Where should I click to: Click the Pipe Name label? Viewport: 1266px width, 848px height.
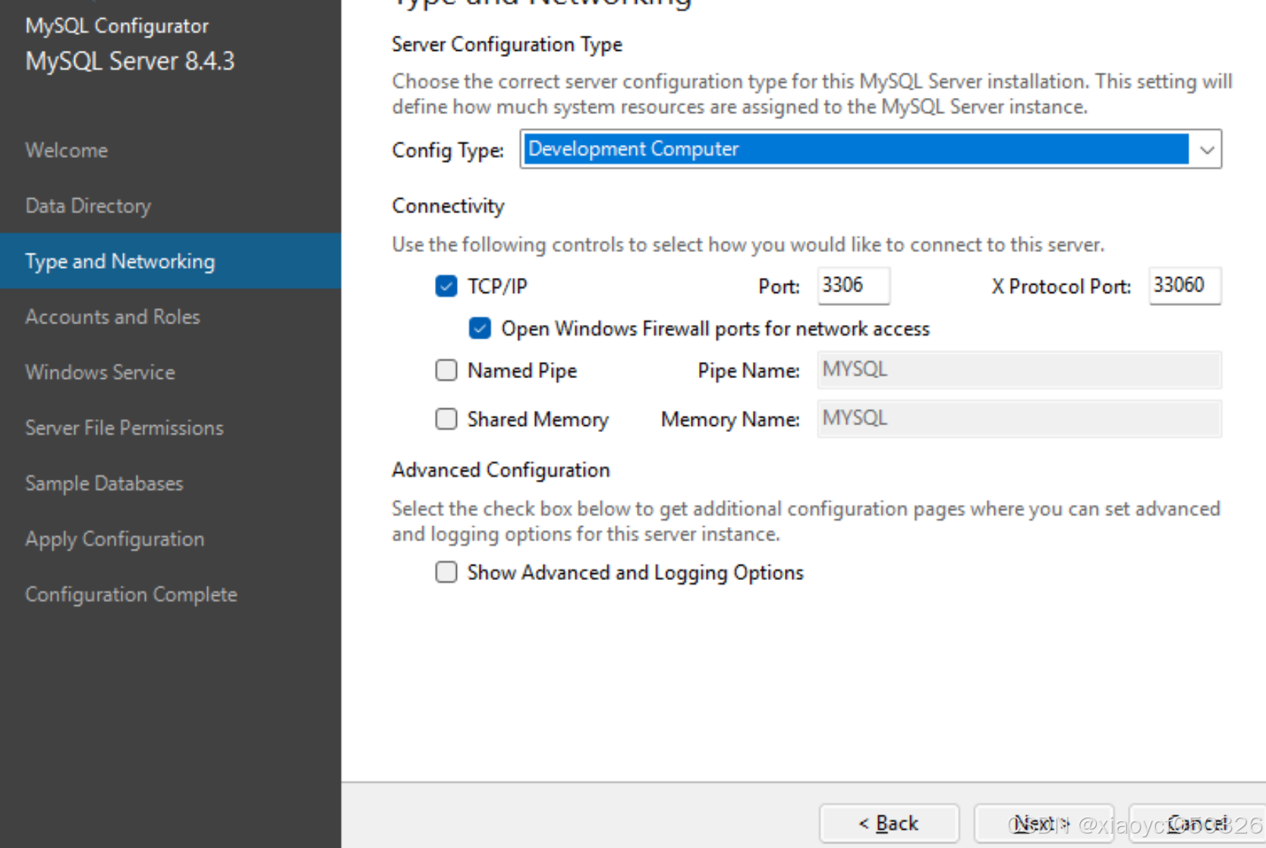click(x=748, y=370)
